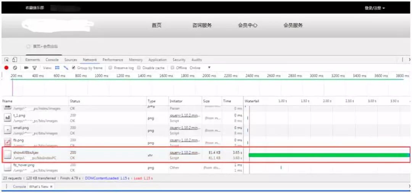Click the 23 requests status bar text
The width and height of the screenshot is (412, 193).
coord(13,178)
